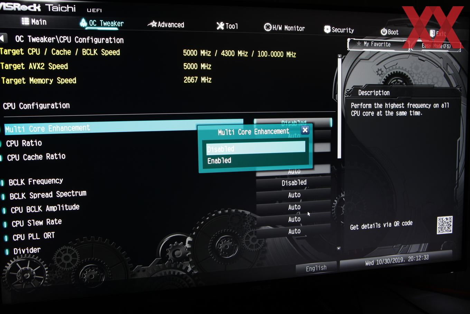Screen dimensions: 470x314
Task: Click the scrollbar up arrow
Action: pyautogui.click(x=339, y=56)
